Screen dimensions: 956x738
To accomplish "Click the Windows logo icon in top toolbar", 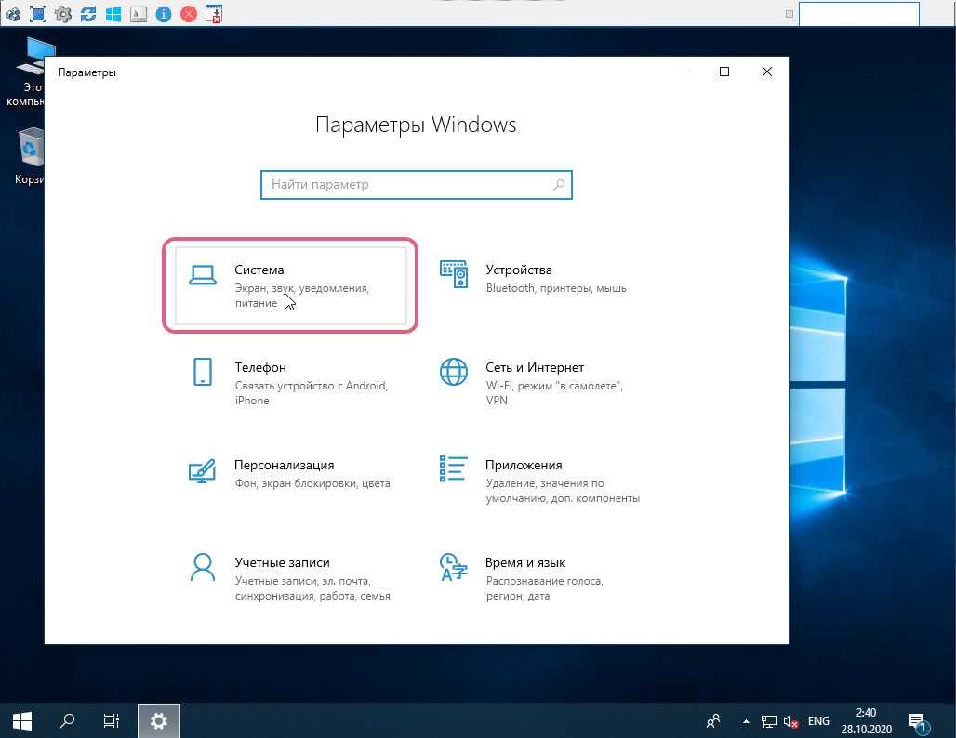I will (113, 13).
